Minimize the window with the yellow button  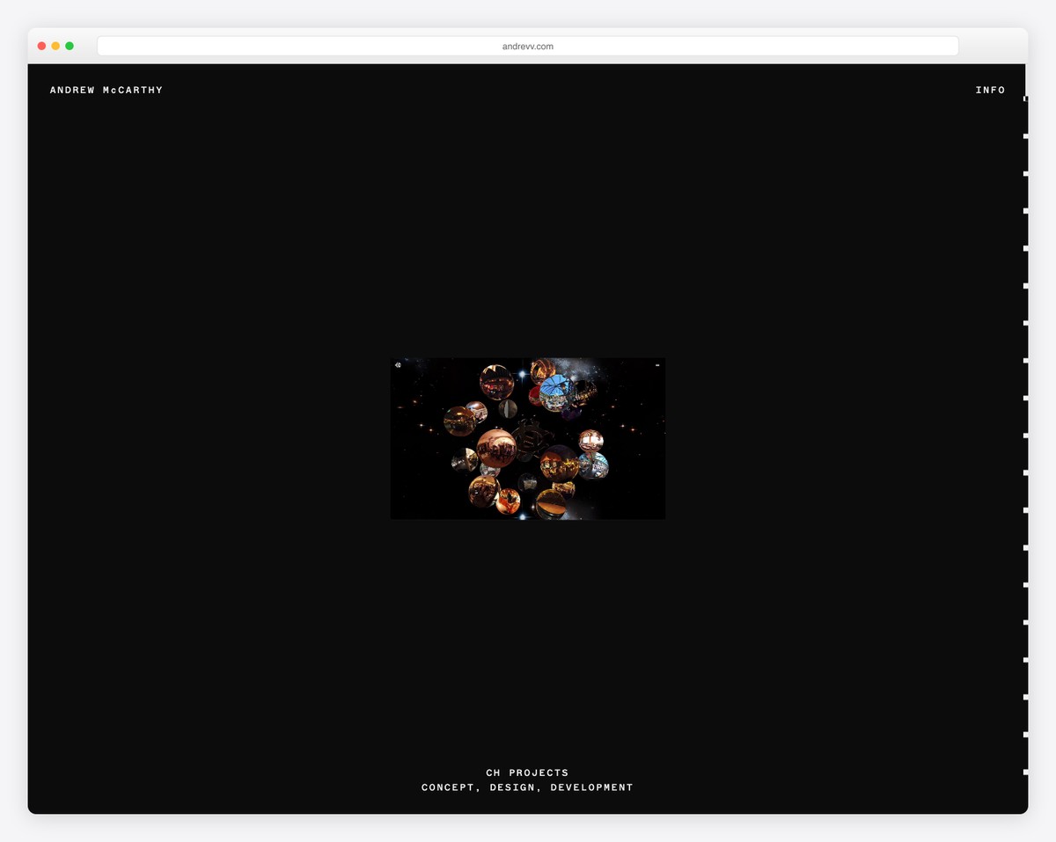pyautogui.click(x=55, y=46)
